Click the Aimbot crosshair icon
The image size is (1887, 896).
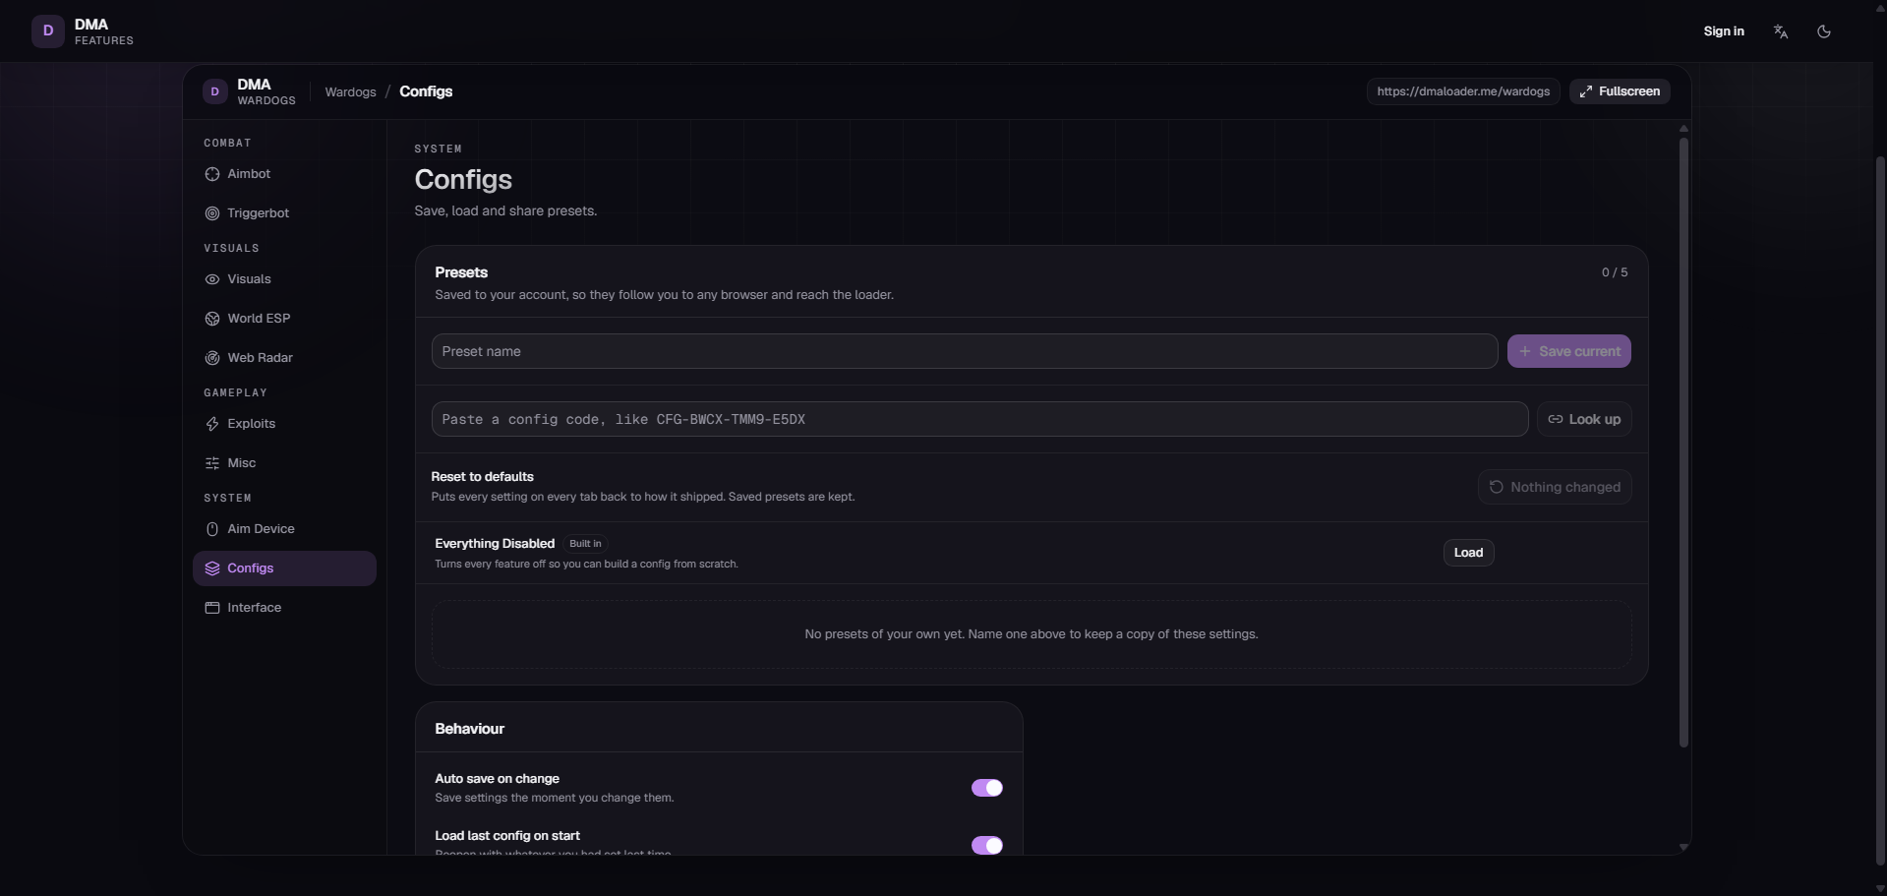(211, 174)
